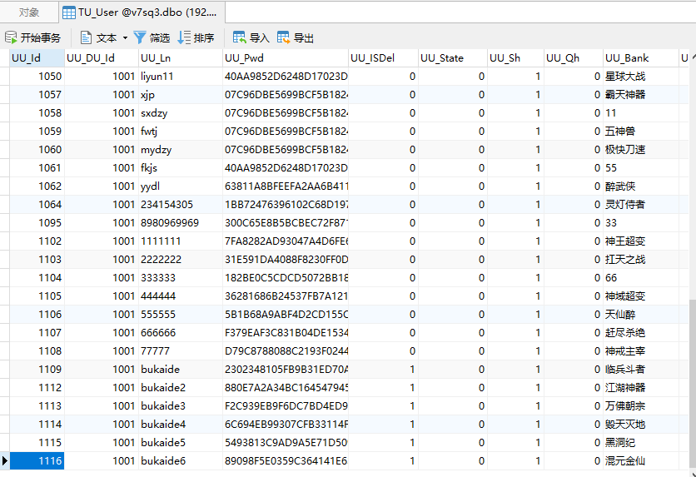The width and height of the screenshot is (696, 477).
Task: Select the UU_Bank cell 万佛朝宗
Action: [x=641, y=406]
